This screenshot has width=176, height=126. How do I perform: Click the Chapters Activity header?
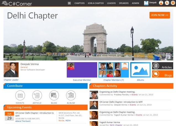[x=131, y=86]
